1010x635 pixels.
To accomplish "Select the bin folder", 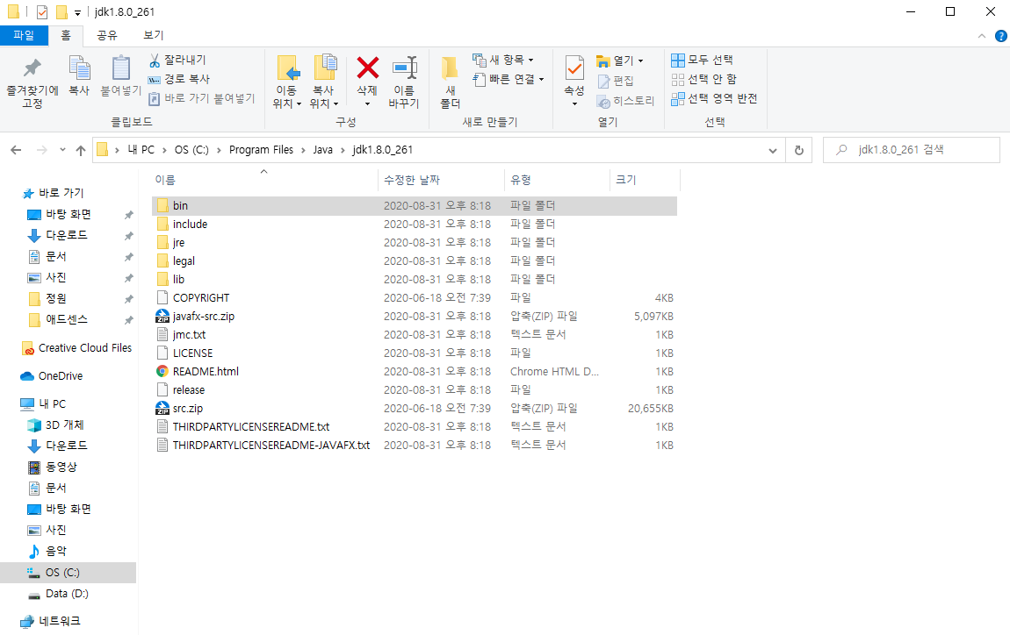I will click(x=415, y=206).
